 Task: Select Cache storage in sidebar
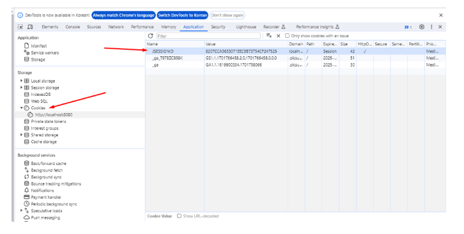[x=44, y=142]
